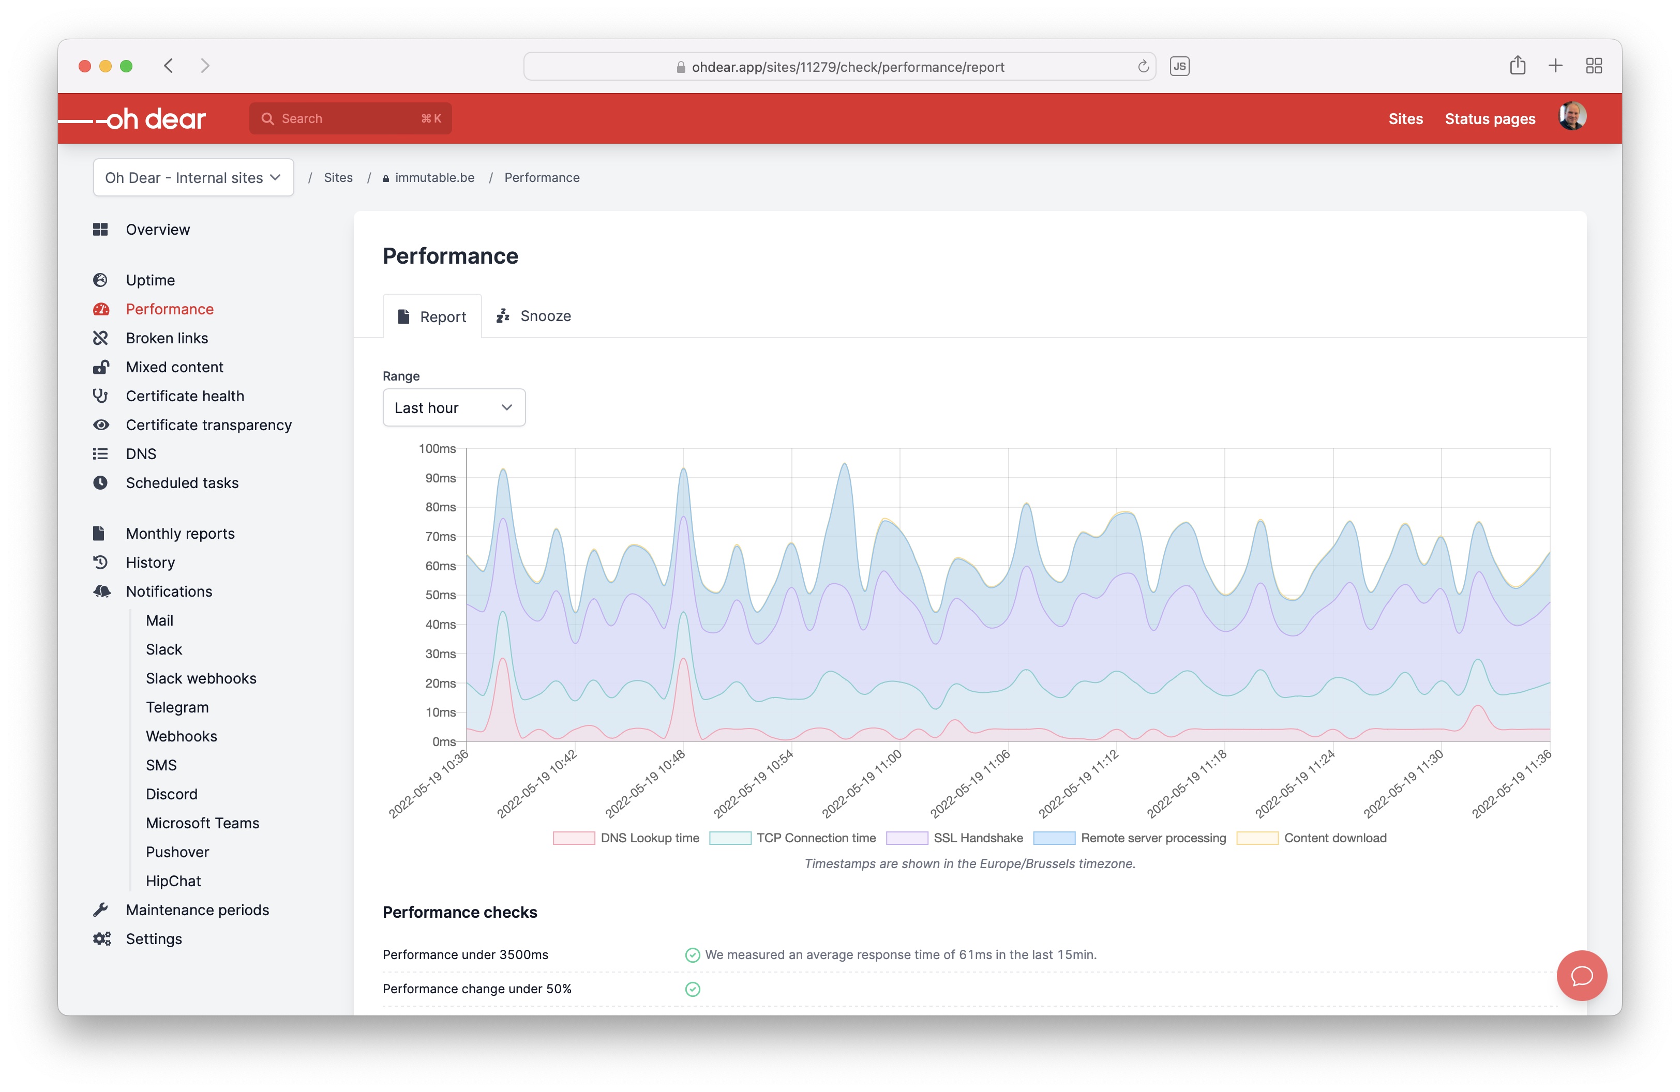Click the Broken links chain icon
This screenshot has width=1680, height=1092.
100,338
